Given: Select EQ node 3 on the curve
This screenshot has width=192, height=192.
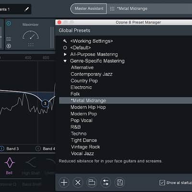Looking at the screenshot, I should pyautogui.click(x=45, y=104).
